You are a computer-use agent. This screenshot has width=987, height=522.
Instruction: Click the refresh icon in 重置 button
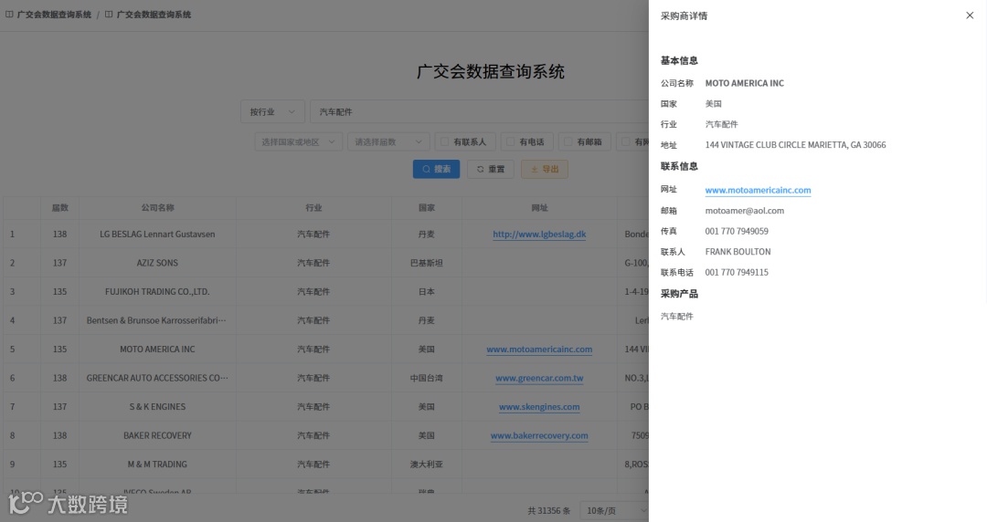click(481, 169)
